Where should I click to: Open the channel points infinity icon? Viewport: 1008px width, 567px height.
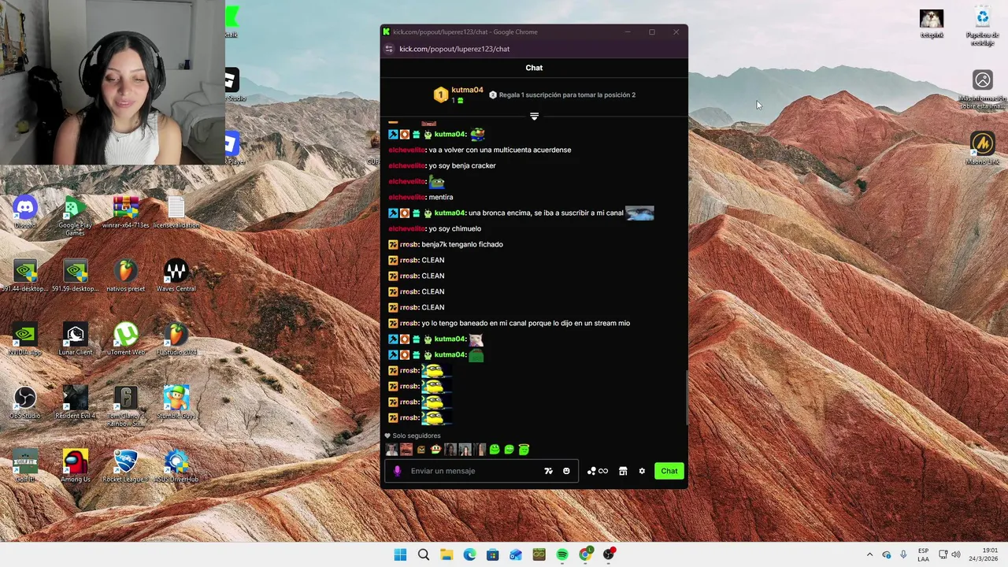(x=598, y=471)
